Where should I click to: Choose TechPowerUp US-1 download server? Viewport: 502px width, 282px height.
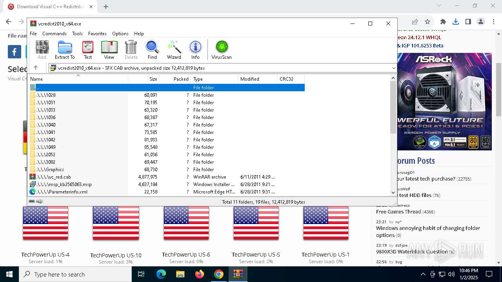pos(326,223)
